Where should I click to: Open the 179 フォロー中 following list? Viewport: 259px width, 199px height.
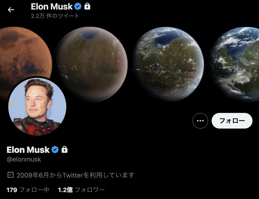28,190
